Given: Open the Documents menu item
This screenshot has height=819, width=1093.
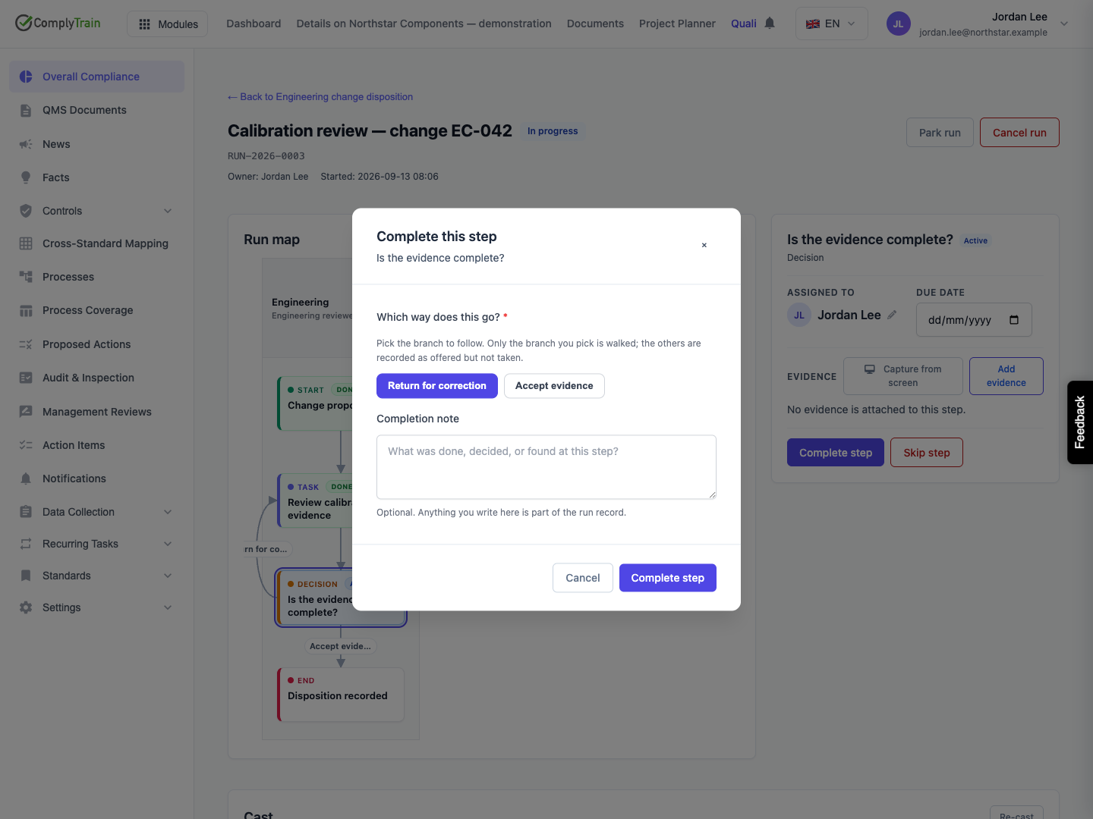Looking at the screenshot, I should pos(595,24).
